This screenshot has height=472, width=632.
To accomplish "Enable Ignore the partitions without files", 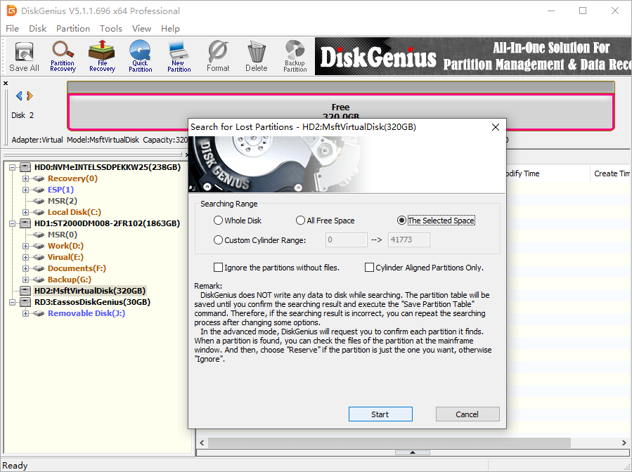I will click(219, 268).
